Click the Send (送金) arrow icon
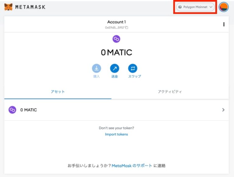Image resolution: width=234 pixels, height=177 pixels. tap(115, 68)
